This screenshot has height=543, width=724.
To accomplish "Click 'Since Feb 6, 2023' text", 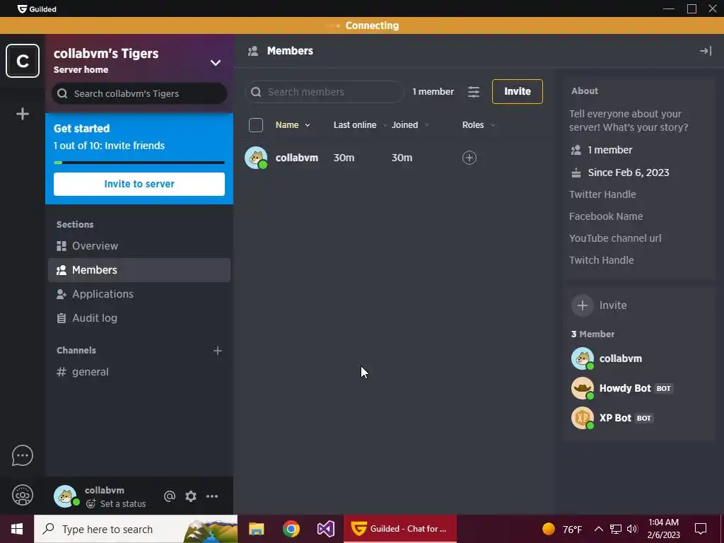I will tap(629, 173).
